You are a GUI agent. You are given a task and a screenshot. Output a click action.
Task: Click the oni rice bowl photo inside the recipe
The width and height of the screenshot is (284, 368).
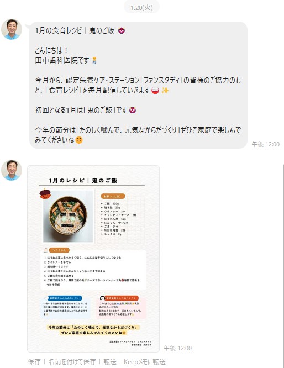69,216
